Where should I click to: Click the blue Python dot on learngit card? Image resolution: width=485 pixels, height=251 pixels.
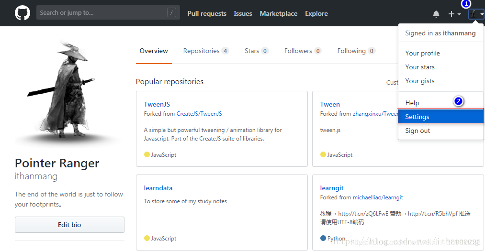[323, 238]
